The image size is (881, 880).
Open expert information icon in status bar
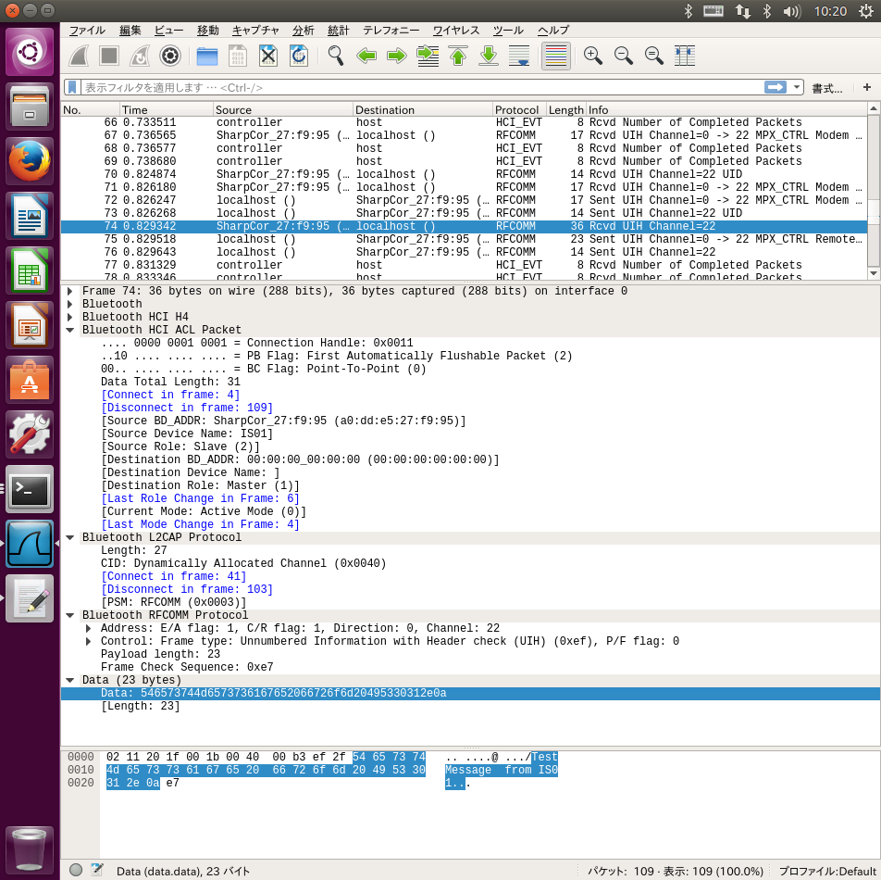pos(76,870)
